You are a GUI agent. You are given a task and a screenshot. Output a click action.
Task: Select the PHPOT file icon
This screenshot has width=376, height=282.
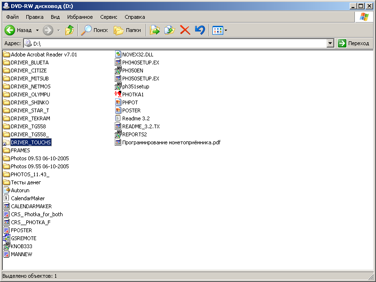pos(118,102)
